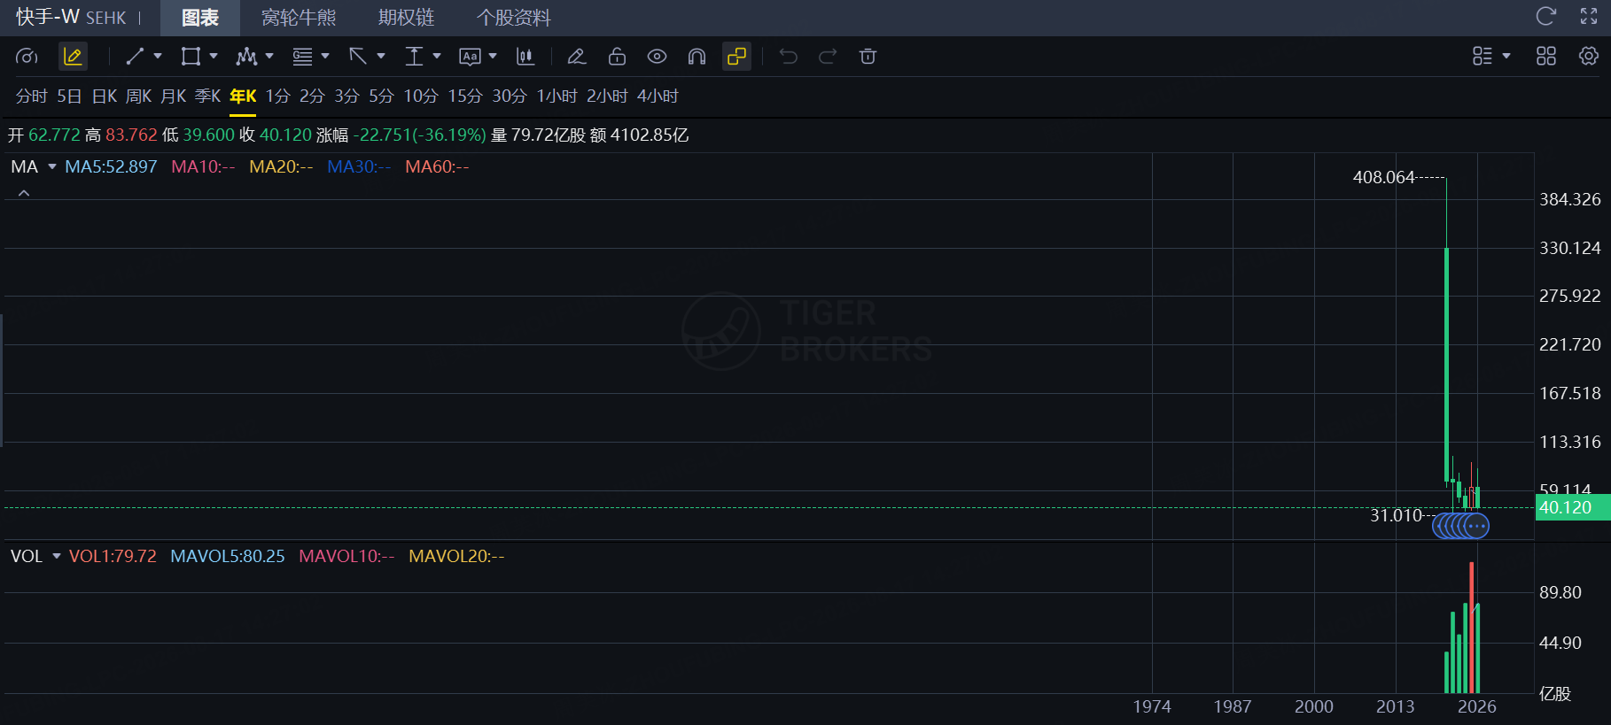Open the 个股资料 tab
The width and height of the screenshot is (1611, 725).
[514, 18]
